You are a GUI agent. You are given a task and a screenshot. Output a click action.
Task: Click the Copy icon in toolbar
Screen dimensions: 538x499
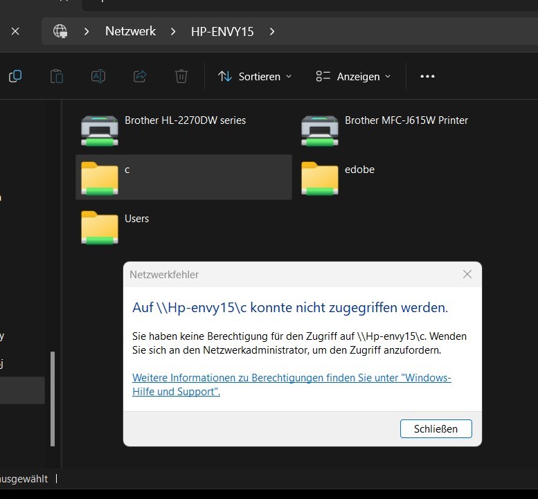click(x=15, y=76)
